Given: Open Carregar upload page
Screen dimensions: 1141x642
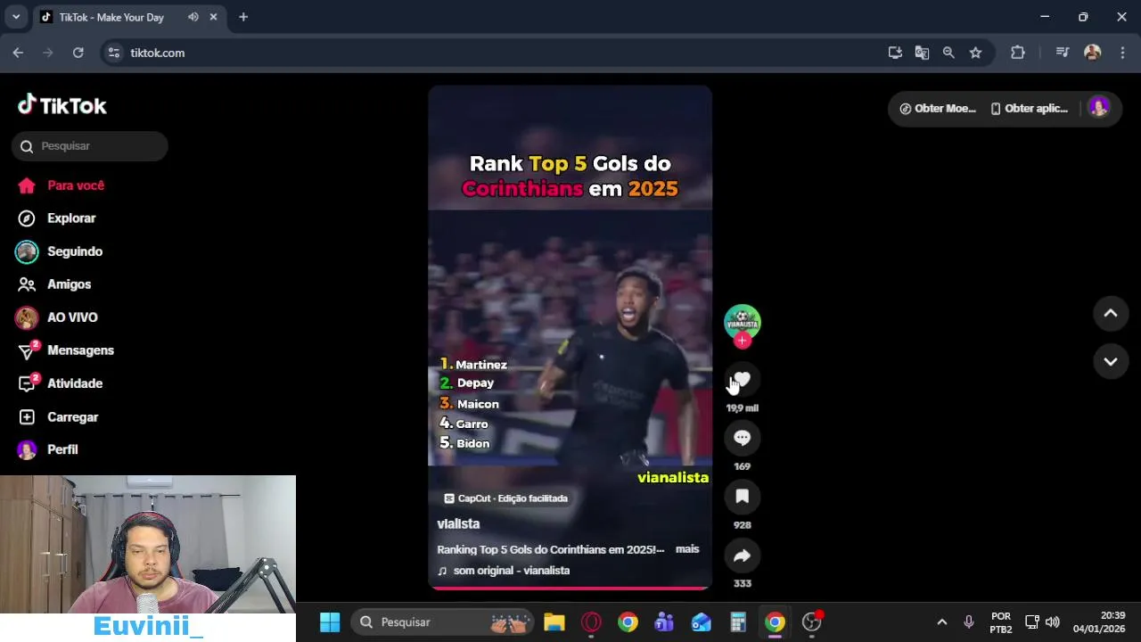Looking at the screenshot, I should point(59,417).
